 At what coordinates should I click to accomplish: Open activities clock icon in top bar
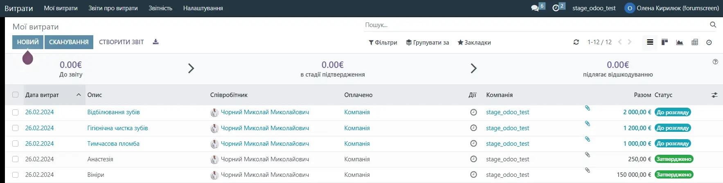[556, 8]
